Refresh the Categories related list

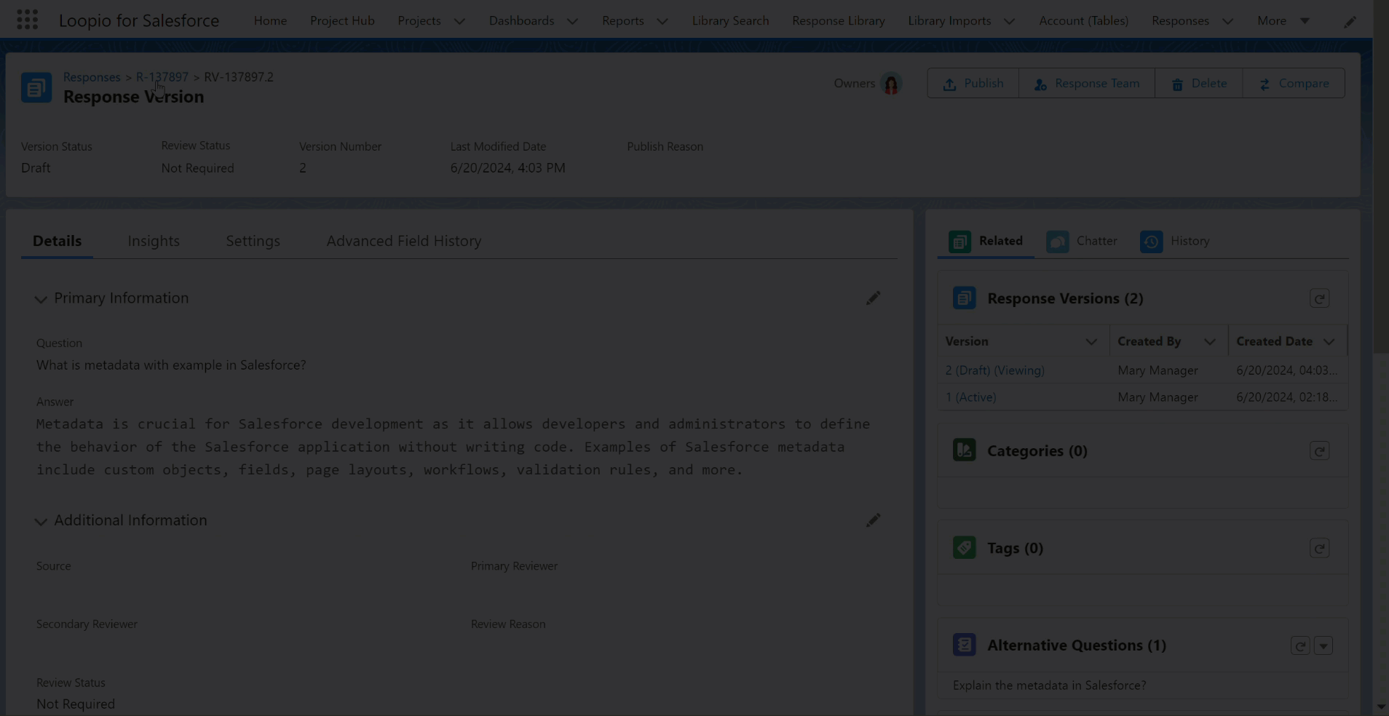1319,451
